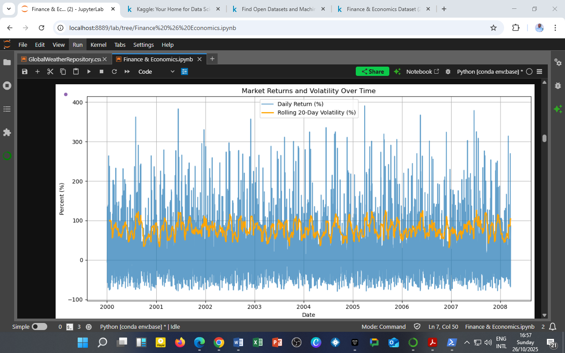Show hidden system tray icons

[x=467, y=342]
